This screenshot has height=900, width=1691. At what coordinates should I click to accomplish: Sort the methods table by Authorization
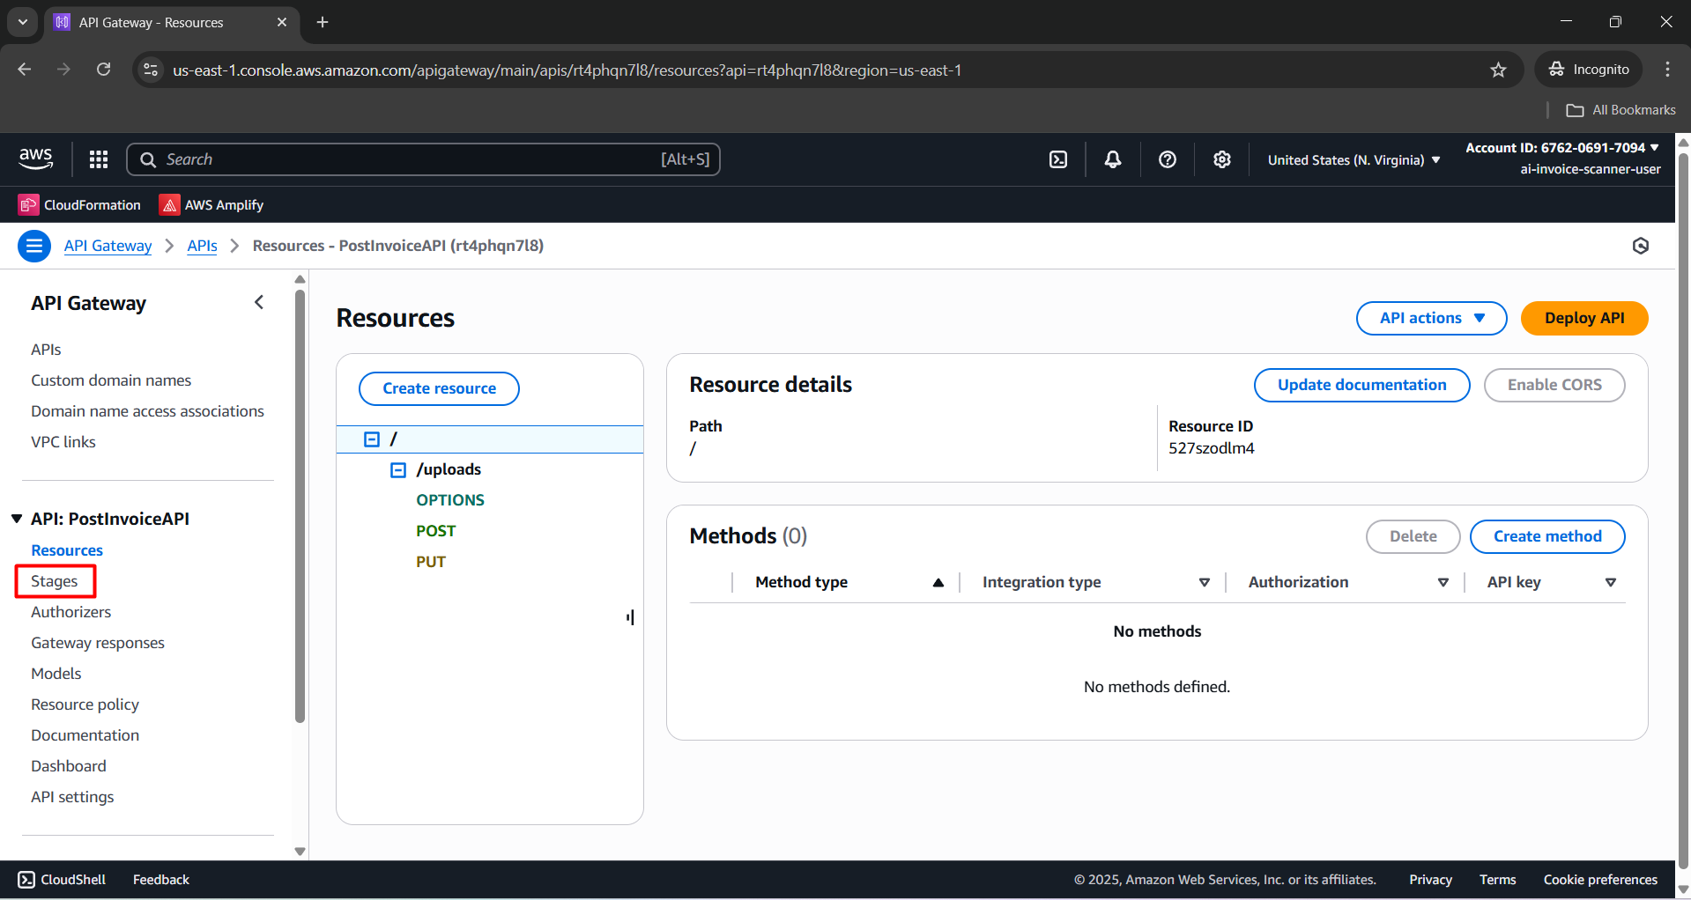point(1443,582)
